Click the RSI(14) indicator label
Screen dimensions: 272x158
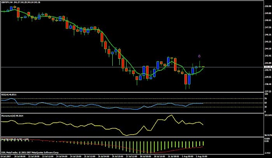pos(9,94)
